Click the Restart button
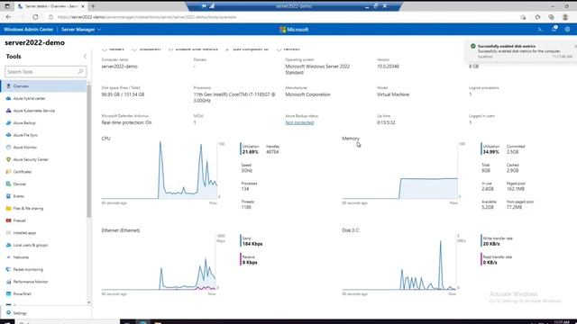This screenshot has width=577, height=324. pyautogui.click(x=113, y=49)
